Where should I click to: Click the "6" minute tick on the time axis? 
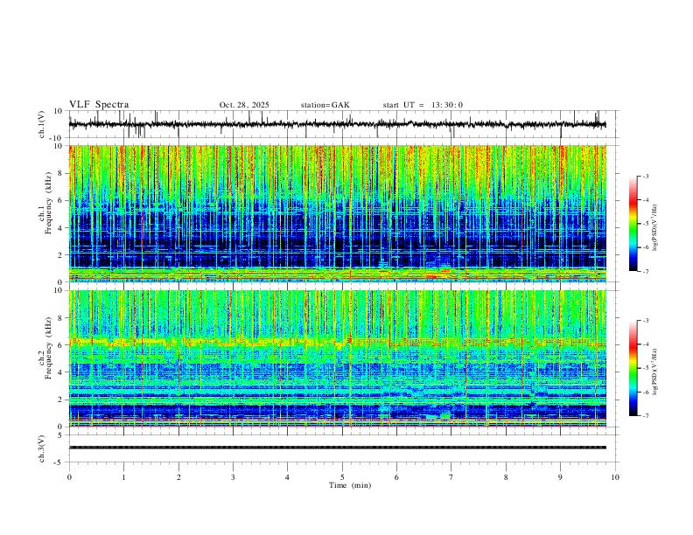396,477
